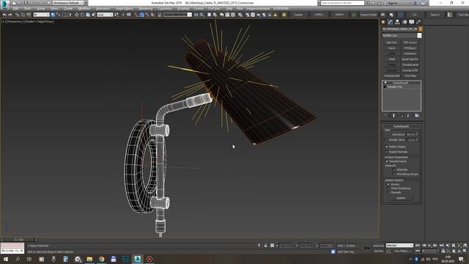The height and width of the screenshot is (264, 469).
Task: Select the When Rendering update option
Action: point(388,188)
